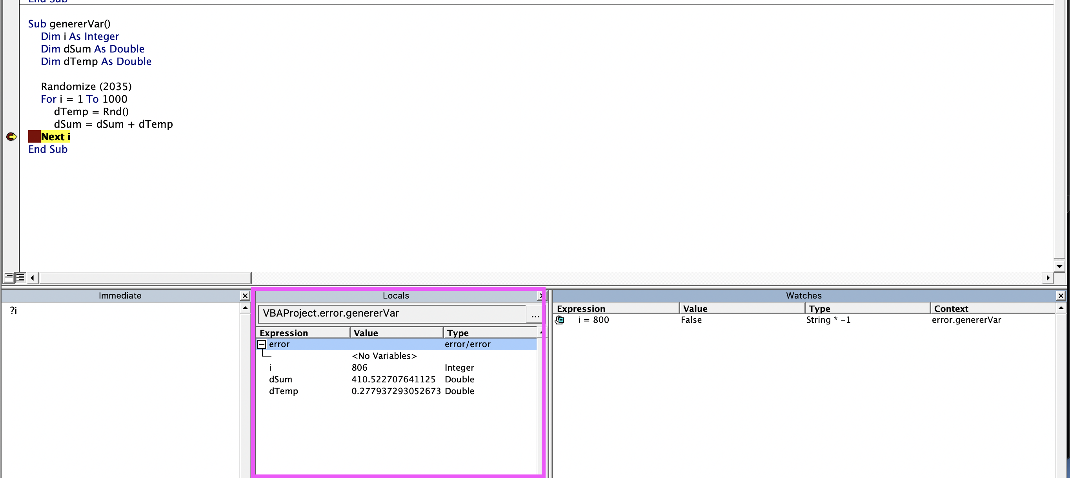Click the right arrow of the horizontal code scrollbar
Screen dimensions: 1070x478
tap(1048, 277)
